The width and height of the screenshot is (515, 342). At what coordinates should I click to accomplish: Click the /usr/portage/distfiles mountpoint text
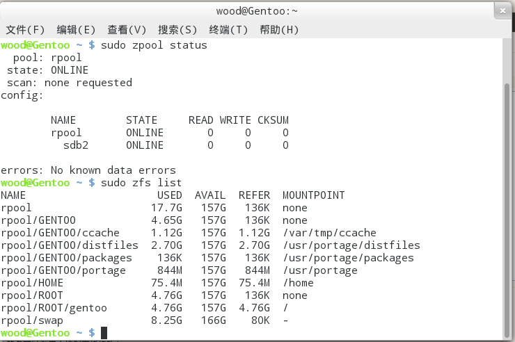point(351,245)
